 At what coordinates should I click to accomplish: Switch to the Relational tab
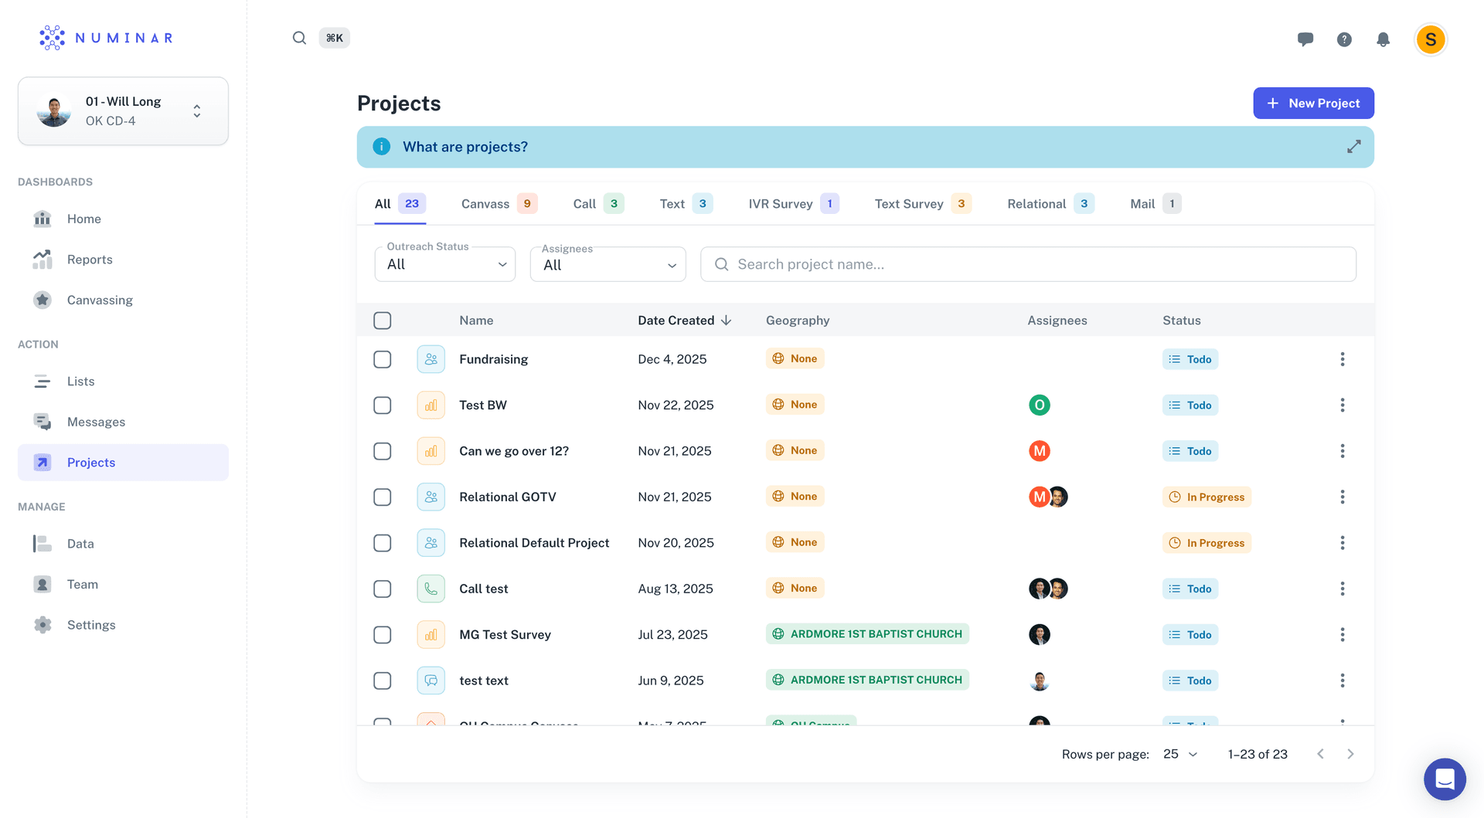pos(1050,204)
